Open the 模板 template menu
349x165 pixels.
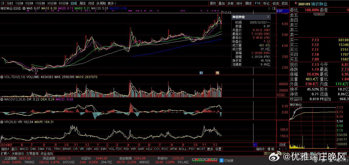click(271, 149)
